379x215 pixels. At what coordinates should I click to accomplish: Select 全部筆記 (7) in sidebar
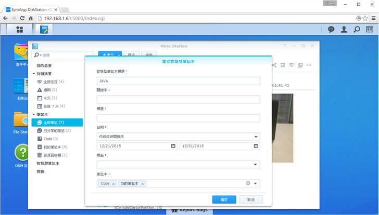57,123
